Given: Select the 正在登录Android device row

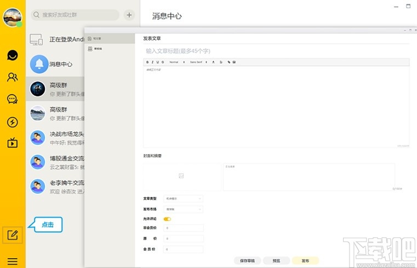Looking at the screenshot, I should pos(55,39).
